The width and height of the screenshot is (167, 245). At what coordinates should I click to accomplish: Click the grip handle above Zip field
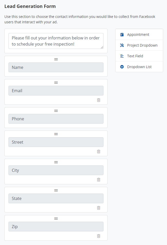(x=56, y=218)
